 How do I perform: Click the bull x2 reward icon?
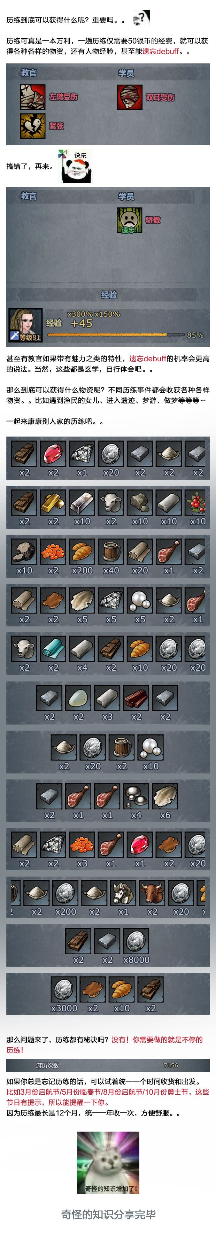pyautogui.click(x=152, y=893)
